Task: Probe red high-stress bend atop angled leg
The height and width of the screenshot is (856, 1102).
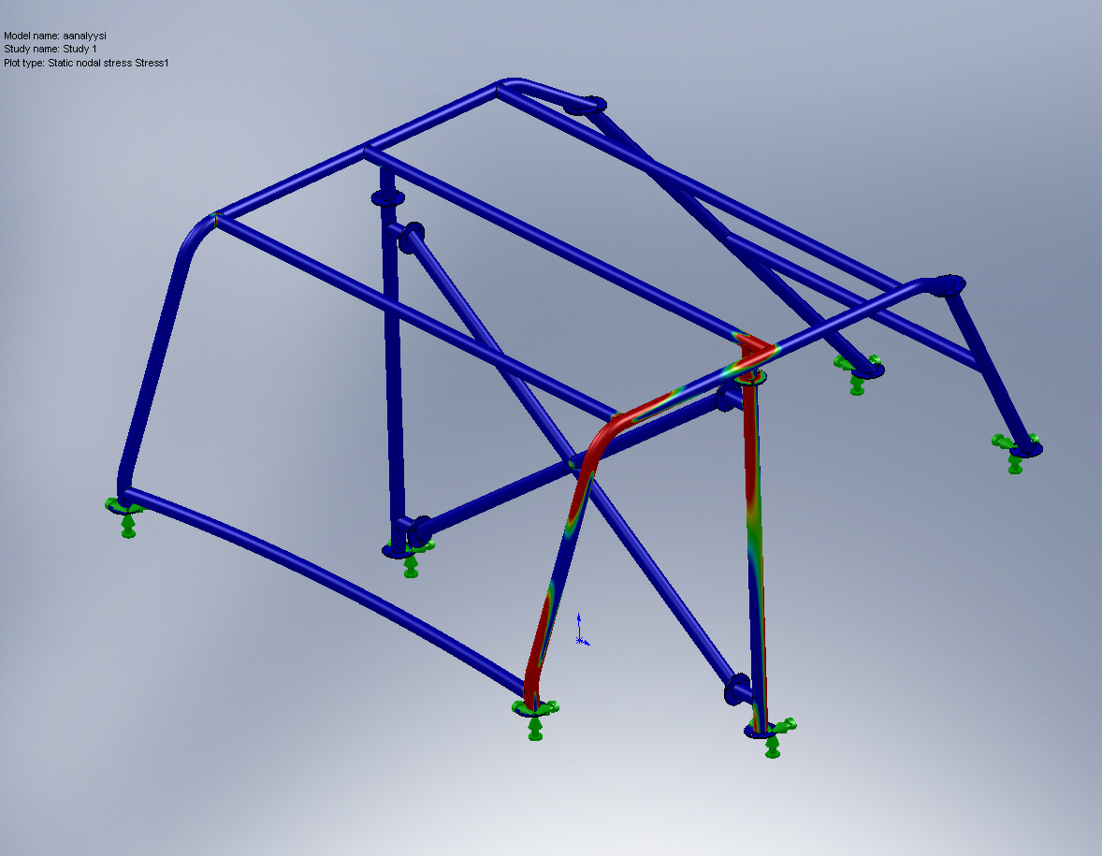Action: coord(605,434)
